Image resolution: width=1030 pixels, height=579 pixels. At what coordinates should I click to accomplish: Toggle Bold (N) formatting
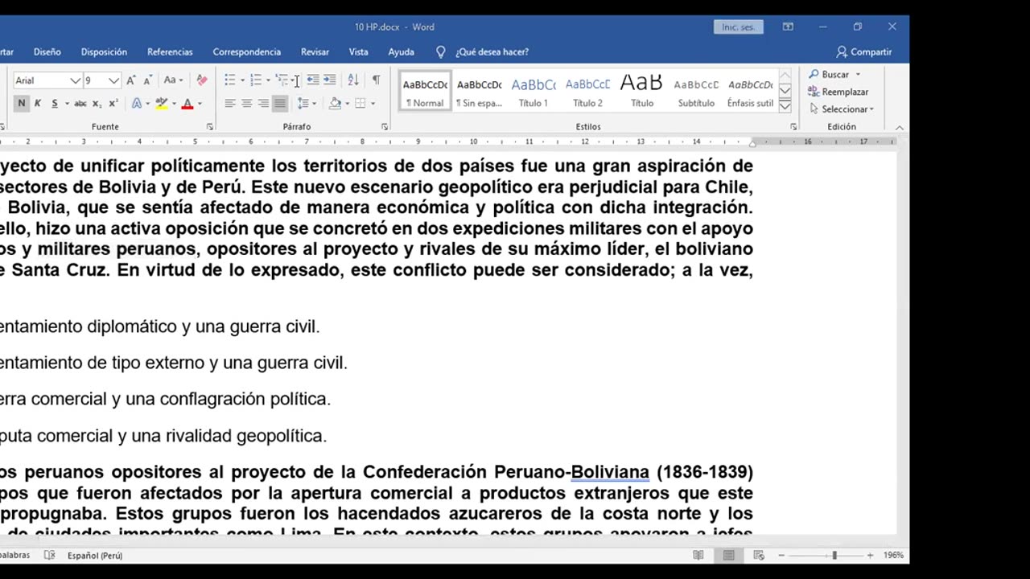click(x=22, y=104)
